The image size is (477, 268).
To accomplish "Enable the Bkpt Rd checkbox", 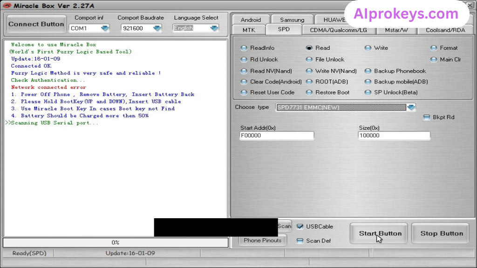I will click(x=427, y=117).
